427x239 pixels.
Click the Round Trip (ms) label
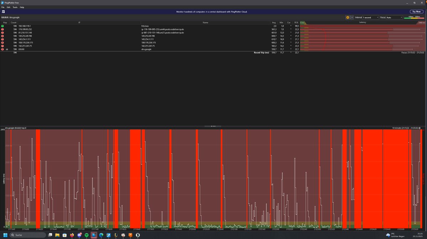point(261,53)
